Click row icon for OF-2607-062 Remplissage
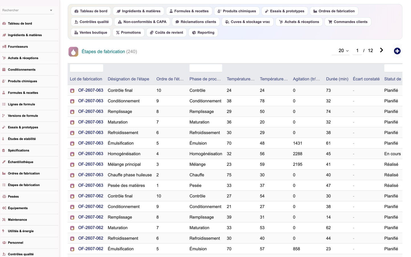Viewport: 411px width, 257px height. tap(72, 217)
